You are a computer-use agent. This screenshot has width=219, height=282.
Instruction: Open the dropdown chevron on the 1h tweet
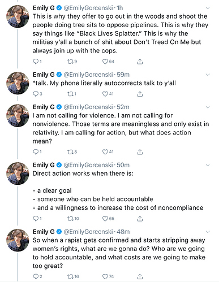pos(208,8)
